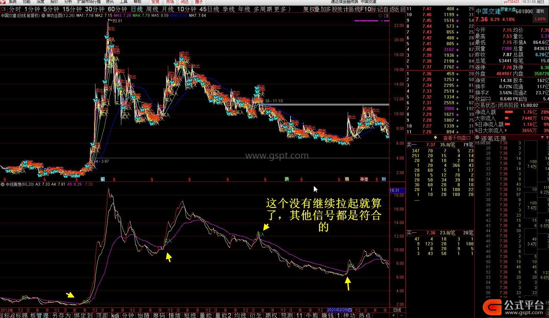
Task: Select the 神功 indicator tab
Action: click(349, 315)
